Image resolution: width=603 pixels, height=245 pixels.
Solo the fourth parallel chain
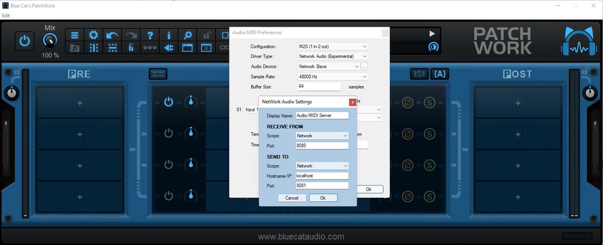click(429, 195)
